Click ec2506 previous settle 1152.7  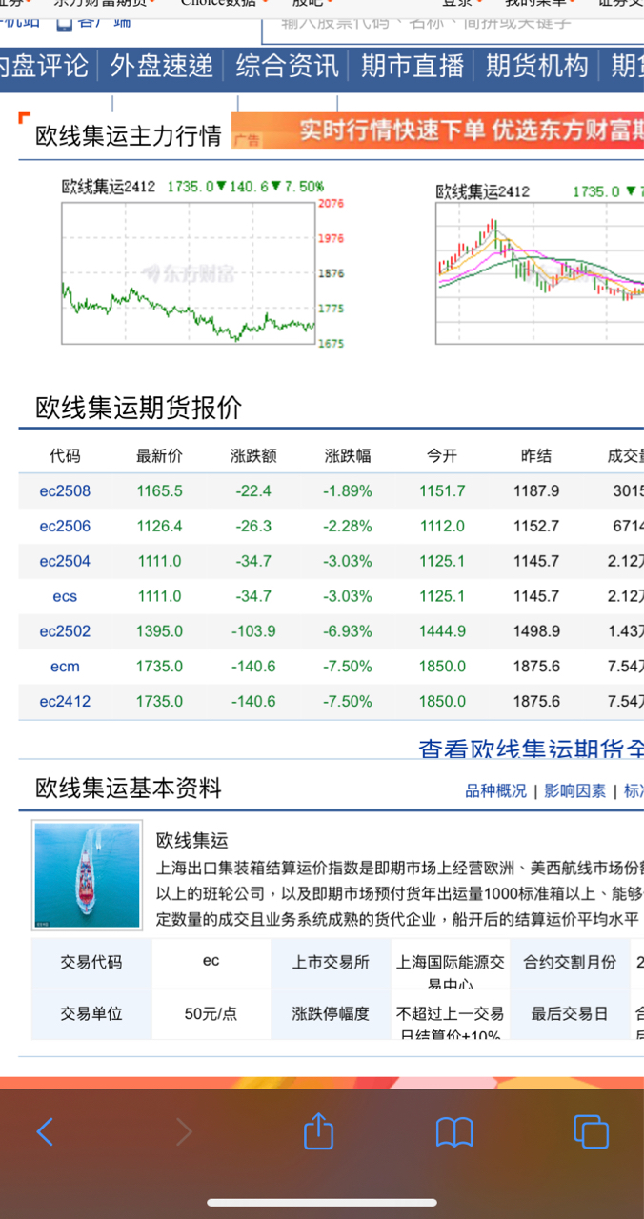(536, 526)
